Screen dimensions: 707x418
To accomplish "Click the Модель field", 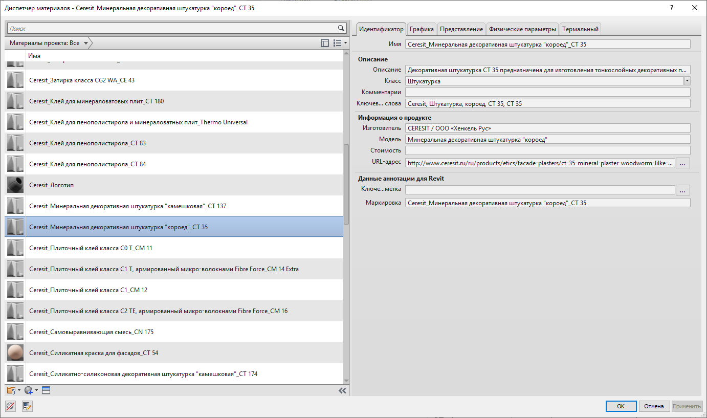I will 547,139.
